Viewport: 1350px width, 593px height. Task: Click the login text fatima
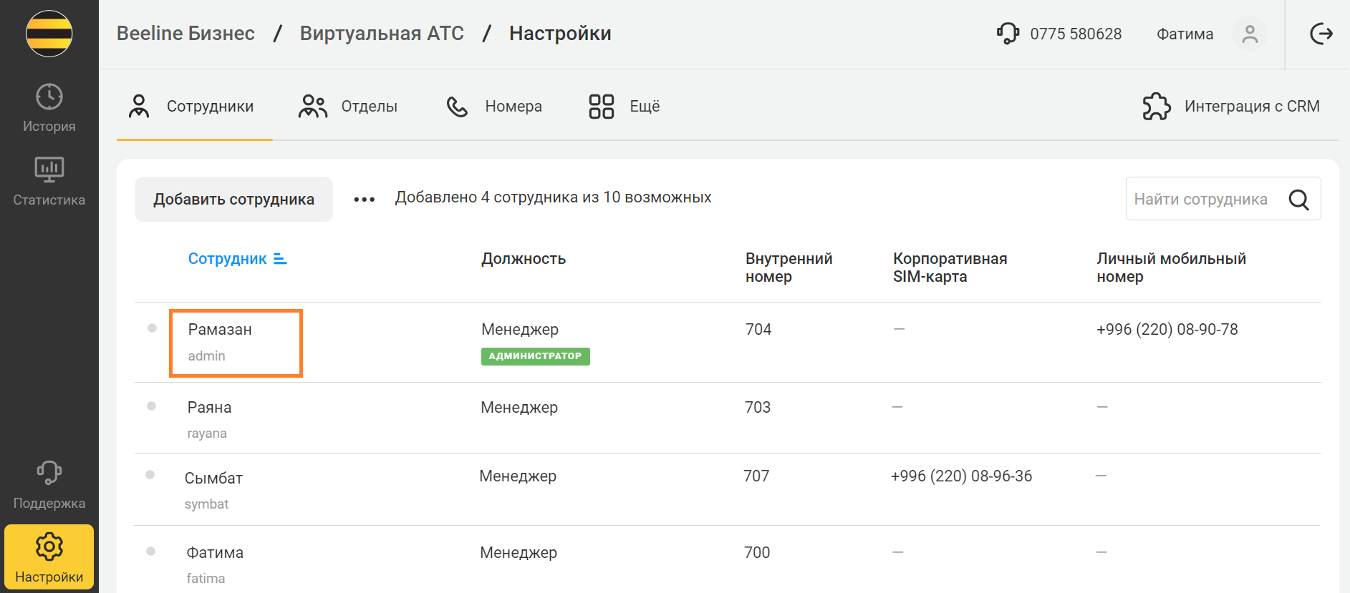pos(206,579)
